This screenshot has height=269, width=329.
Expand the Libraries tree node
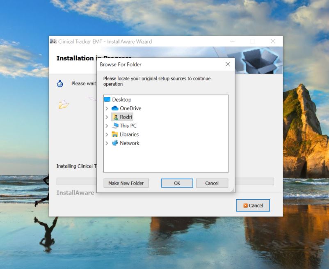[x=107, y=134]
